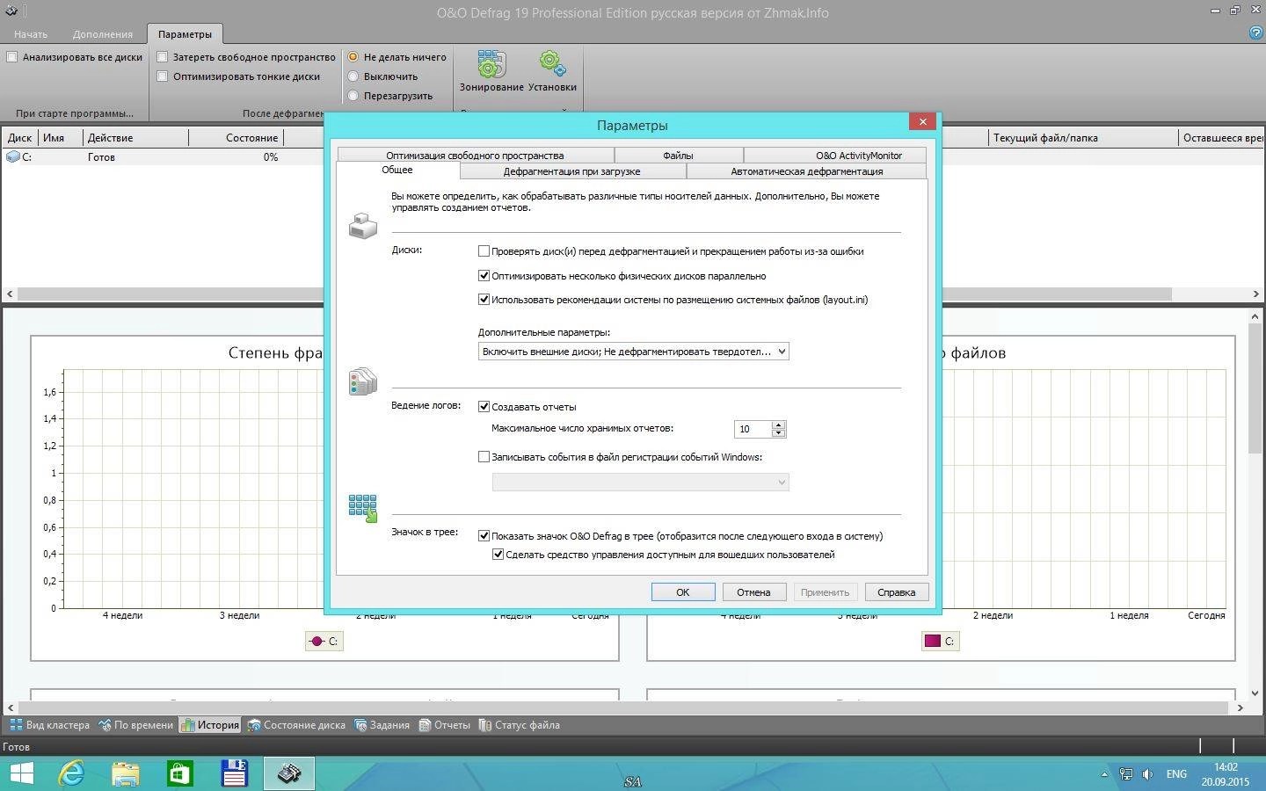Open the Общее tab

pos(397,170)
